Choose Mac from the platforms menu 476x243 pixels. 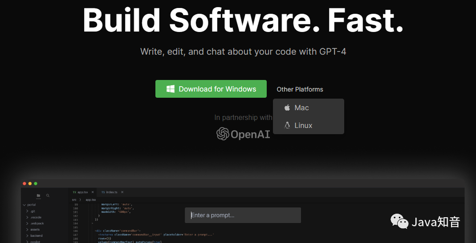tap(309, 108)
